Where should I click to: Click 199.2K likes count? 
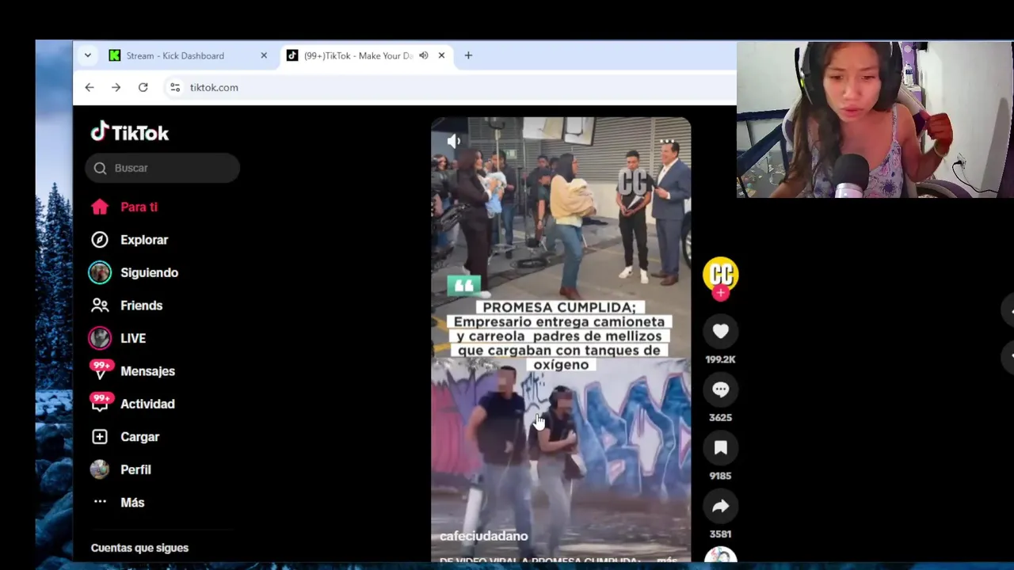pos(720,359)
